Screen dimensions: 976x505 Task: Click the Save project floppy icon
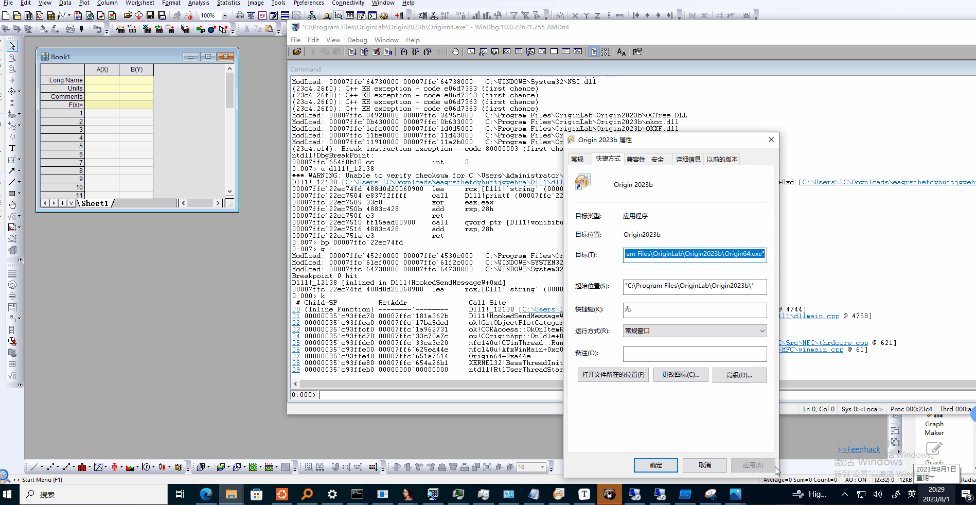tap(150, 15)
